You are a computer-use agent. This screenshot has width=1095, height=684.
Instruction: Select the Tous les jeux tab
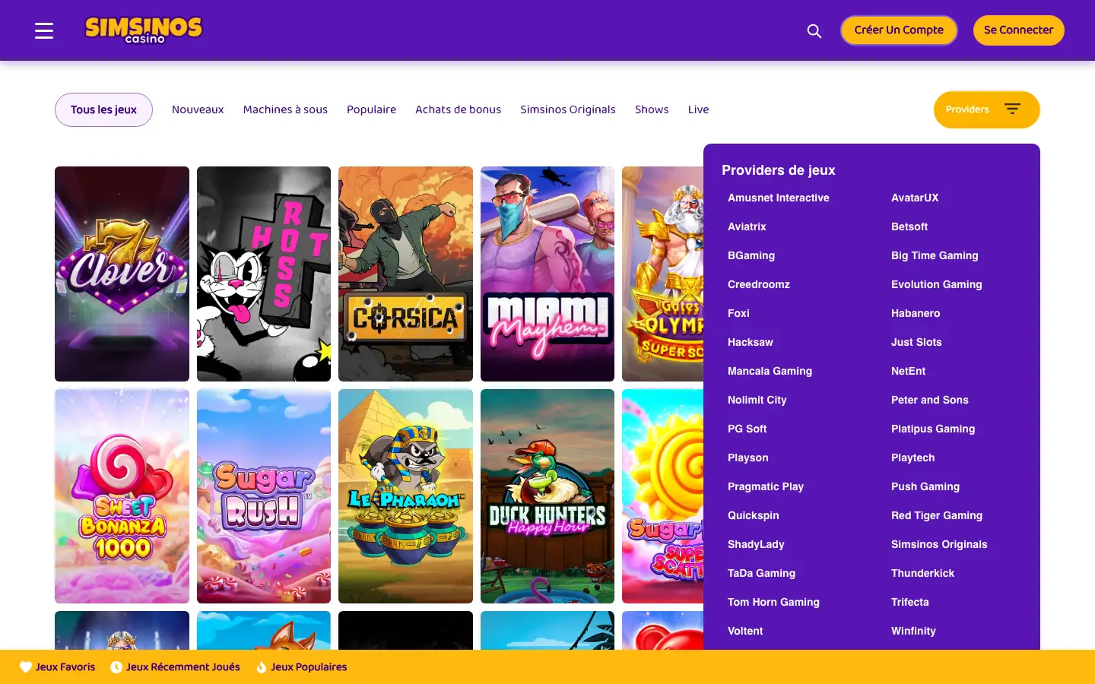point(103,109)
